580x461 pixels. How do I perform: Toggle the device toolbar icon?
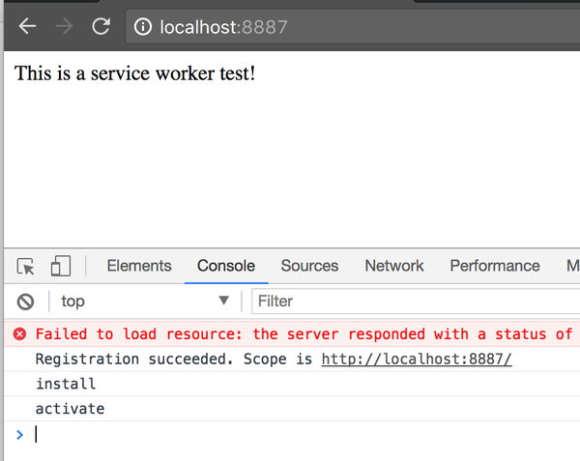(61, 266)
